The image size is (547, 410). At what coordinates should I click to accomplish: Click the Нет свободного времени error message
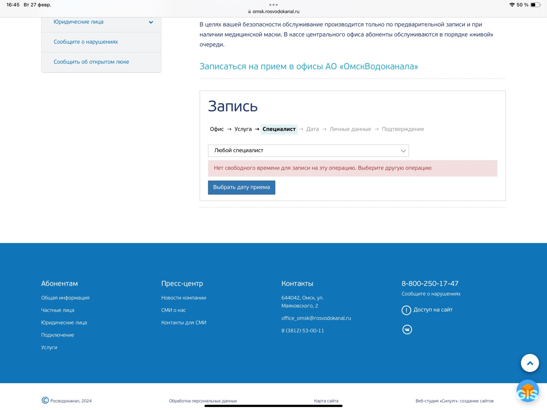[x=353, y=168]
